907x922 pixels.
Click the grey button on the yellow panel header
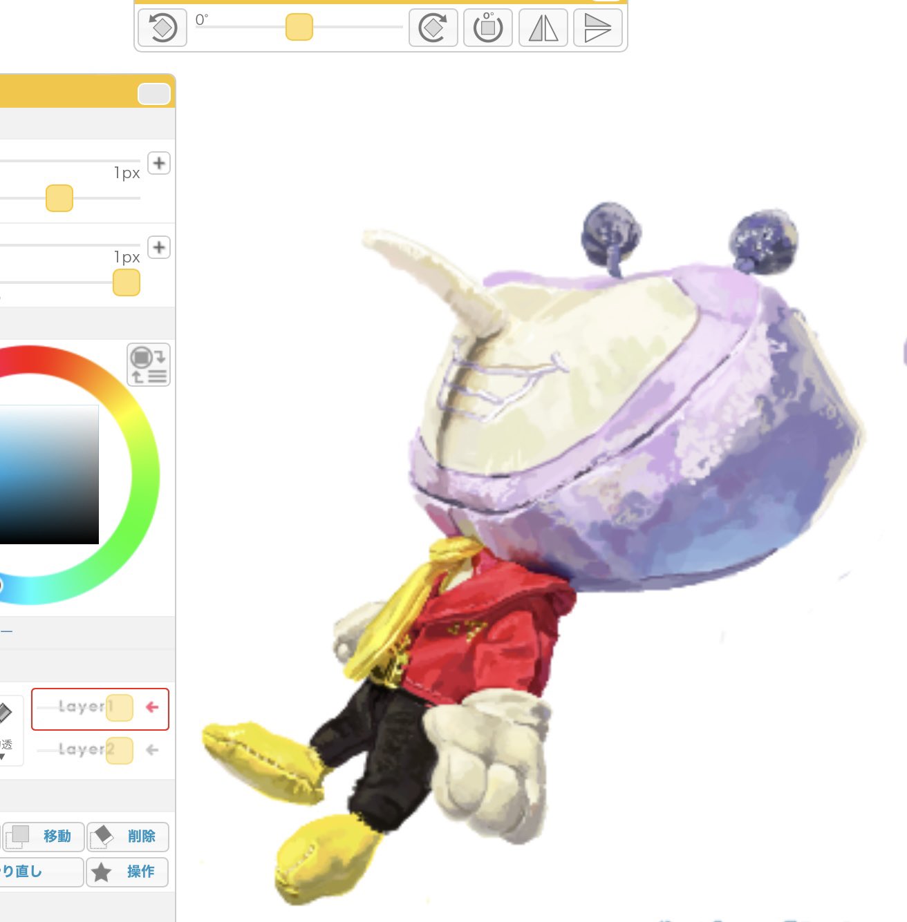point(154,94)
